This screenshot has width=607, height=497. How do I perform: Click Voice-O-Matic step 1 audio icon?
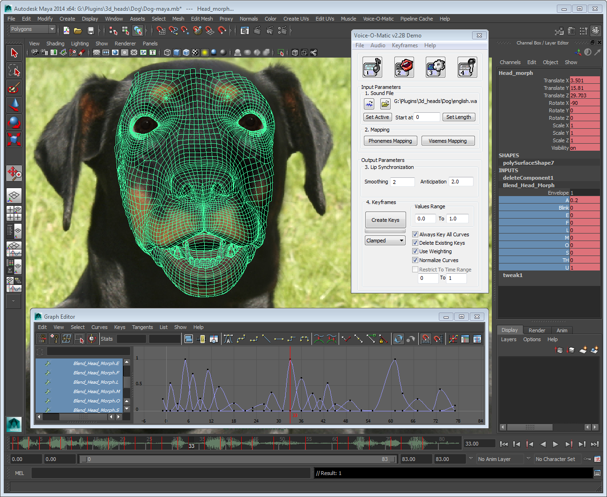pyautogui.click(x=372, y=67)
